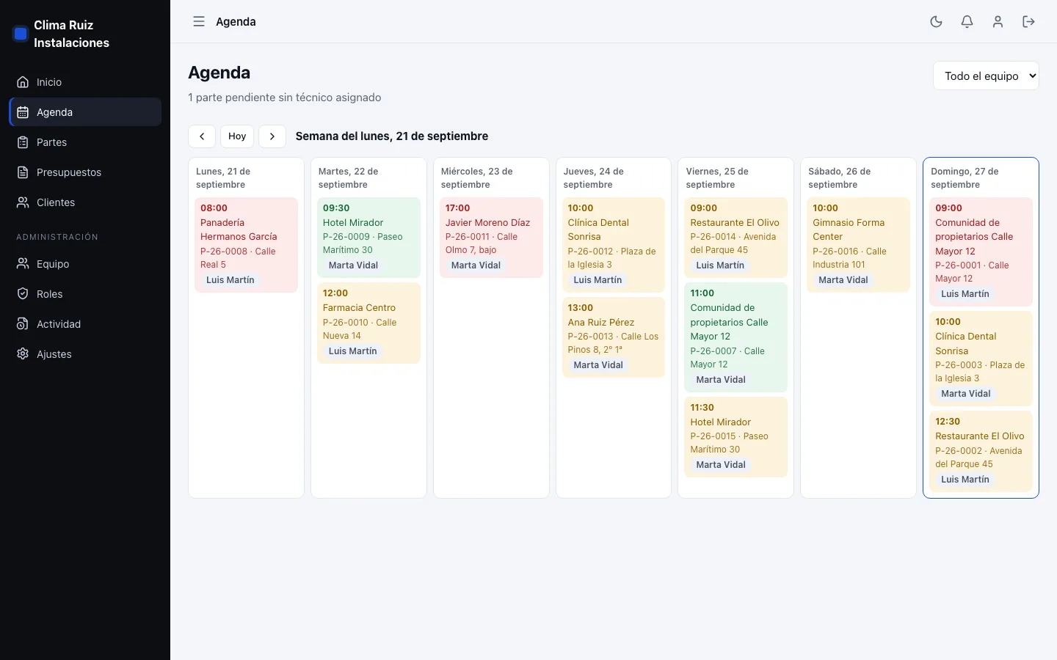Open user profile icon
The height and width of the screenshot is (660, 1057).
click(x=998, y=21)
